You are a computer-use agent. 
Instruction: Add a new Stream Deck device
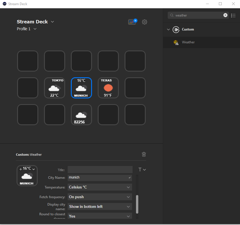[x=132, y=21]
